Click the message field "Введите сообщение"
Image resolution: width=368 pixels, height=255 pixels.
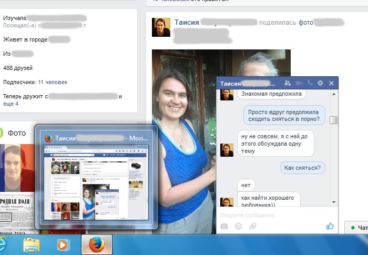pyautogui.click(x=271, y=215)
